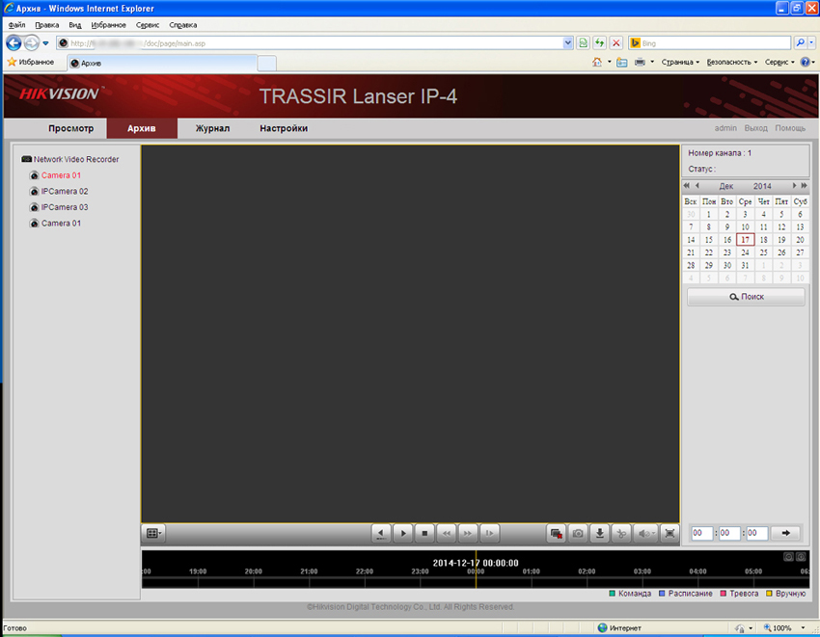Search recordings with Поиск button
This screenshot has width=820, height=637.
pyautogui.click(x=747, y=296)
